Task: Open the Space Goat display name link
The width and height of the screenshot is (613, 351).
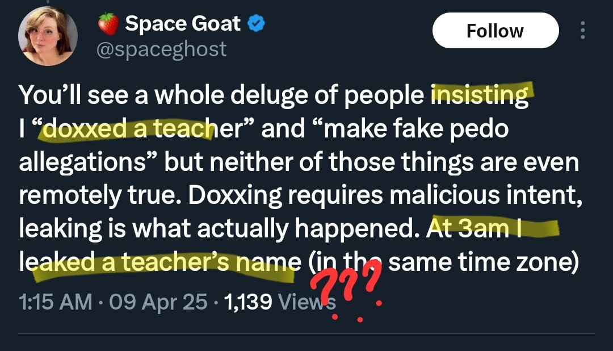Action: [x=183, y=23]
